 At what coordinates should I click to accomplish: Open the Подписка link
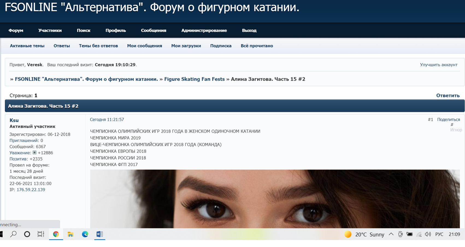point(221,46)
